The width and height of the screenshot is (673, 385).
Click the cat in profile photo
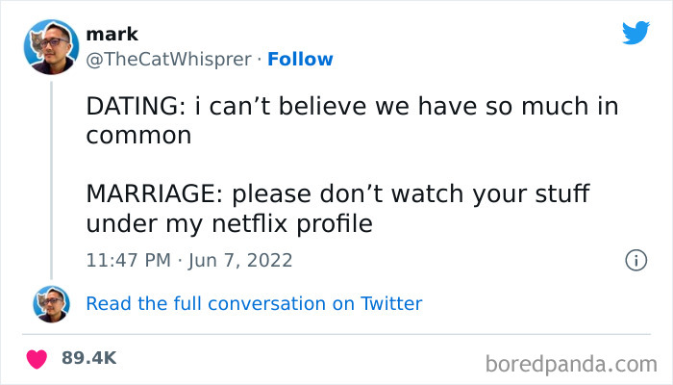click(x=37, y=43)
